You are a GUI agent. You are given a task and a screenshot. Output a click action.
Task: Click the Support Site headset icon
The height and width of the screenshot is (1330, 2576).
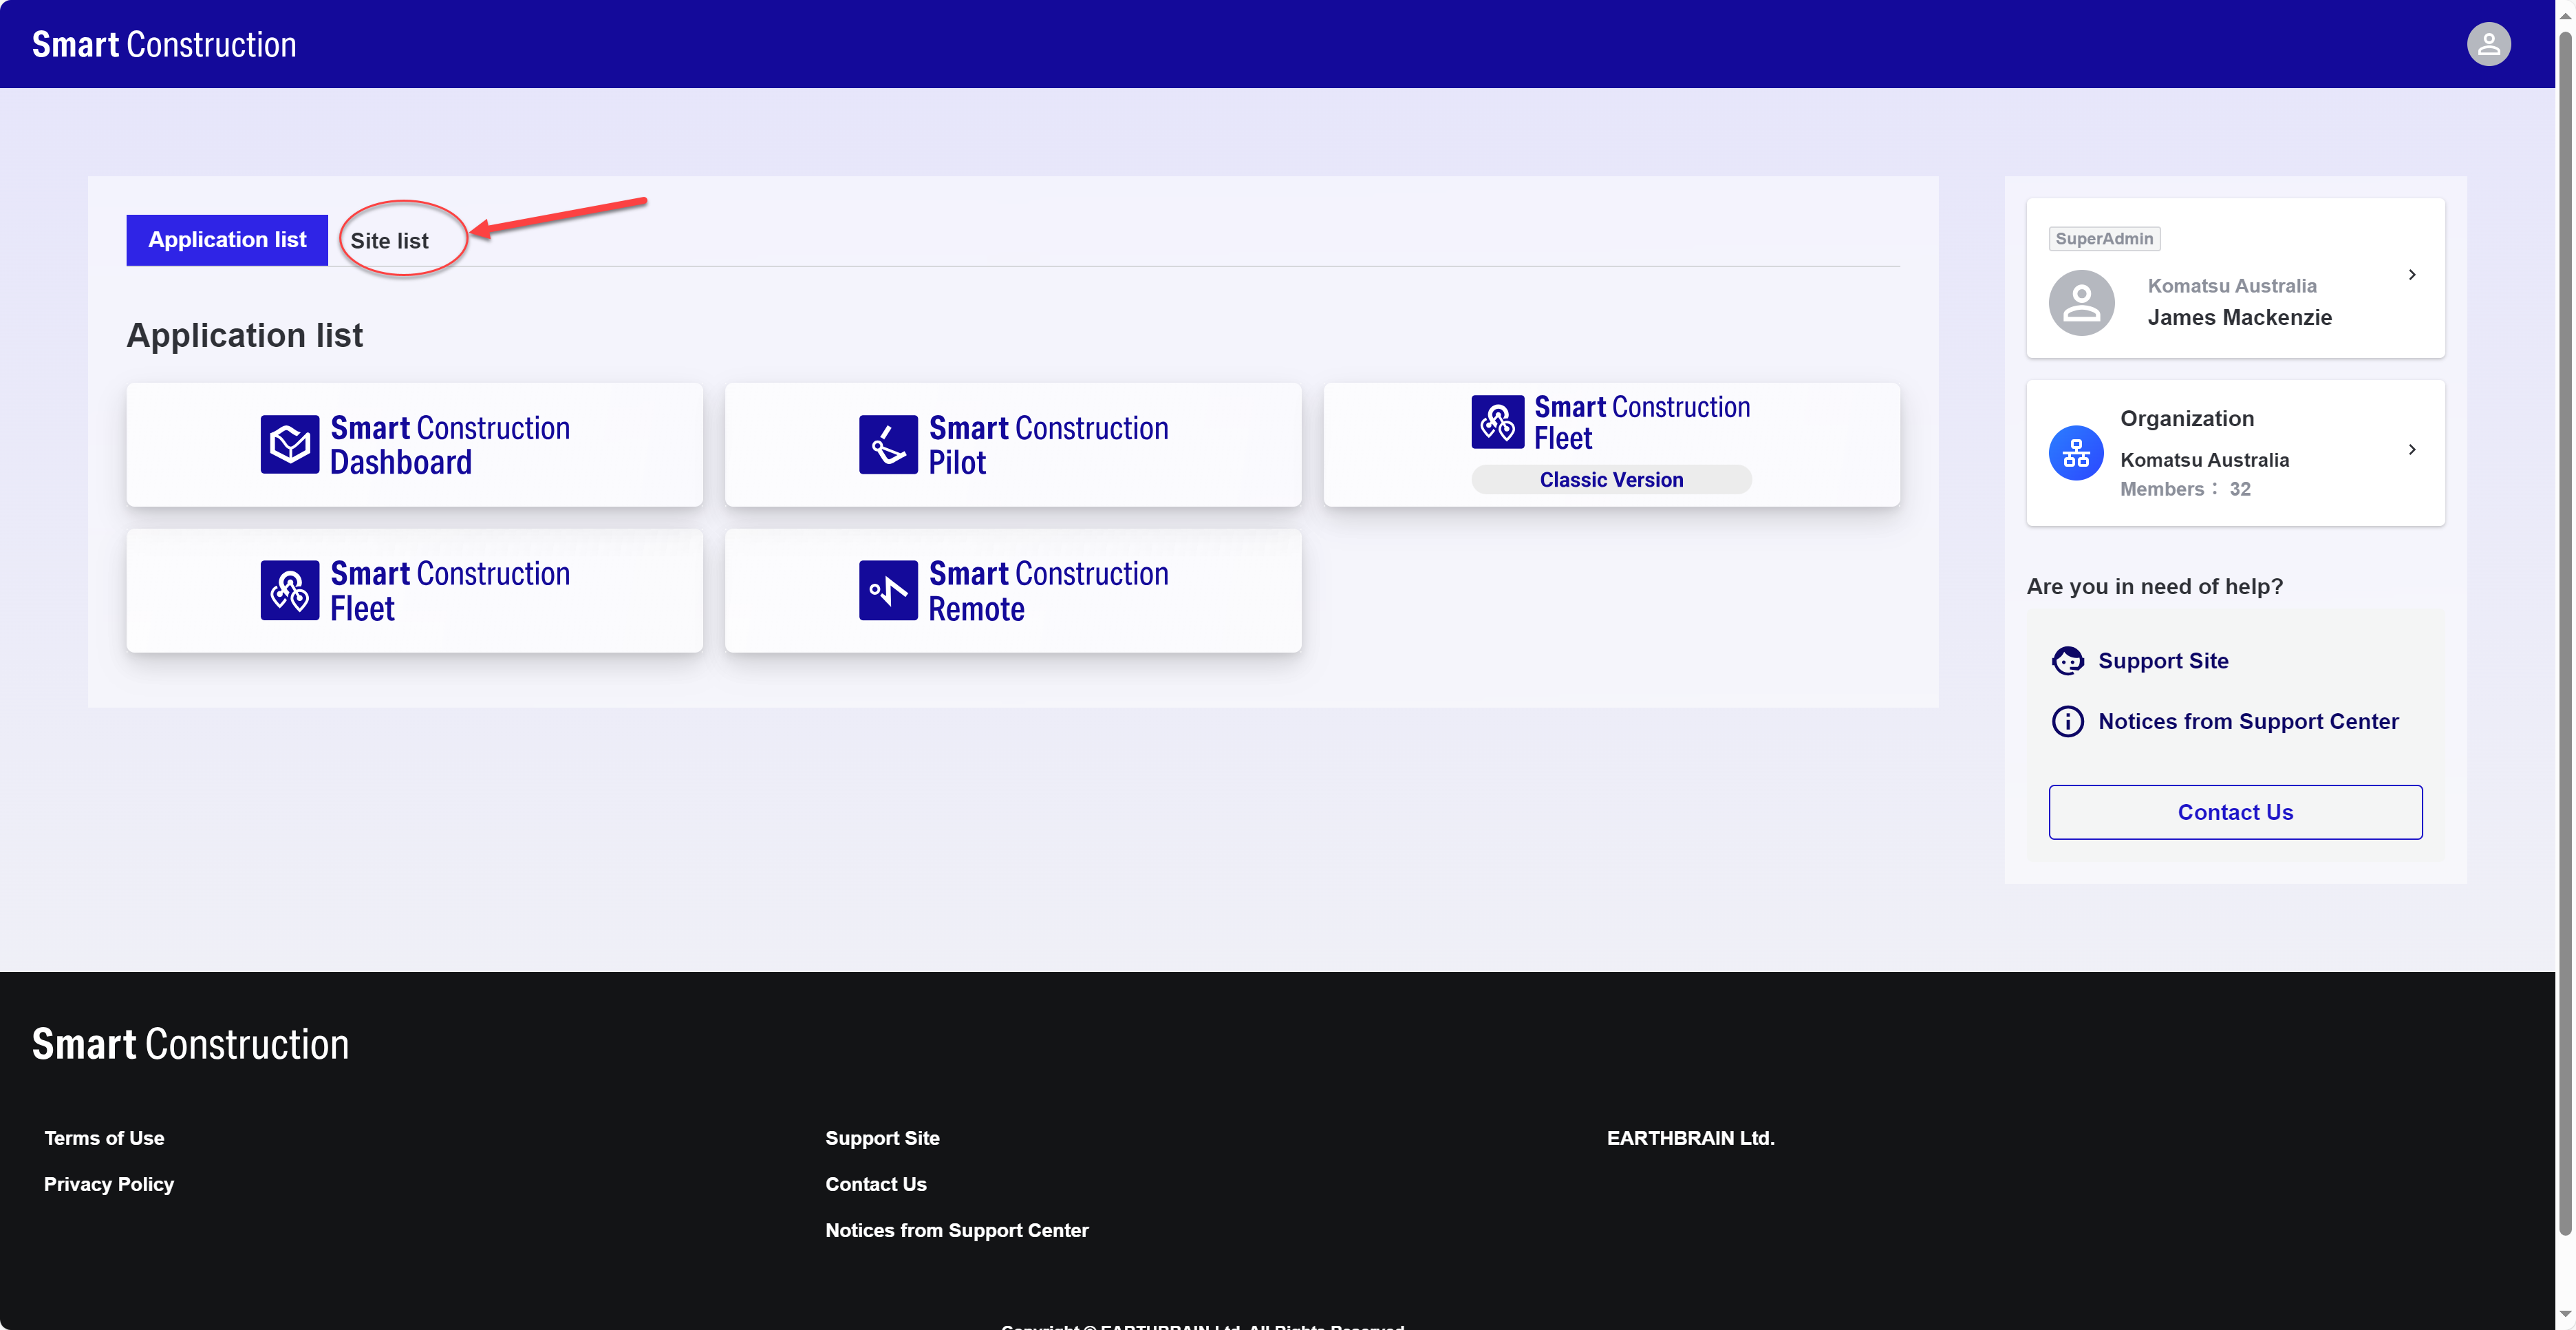pos(2067,660)
